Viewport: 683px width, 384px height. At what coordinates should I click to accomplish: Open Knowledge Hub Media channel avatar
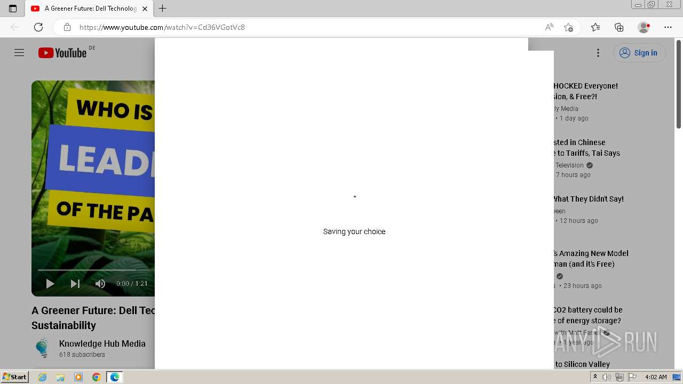42,348
